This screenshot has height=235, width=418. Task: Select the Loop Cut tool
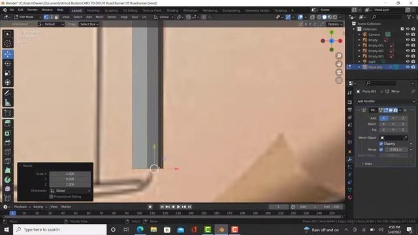pyautogui.click(x=8, y=151)
